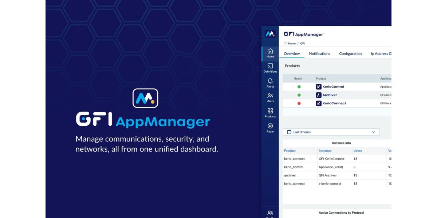
Task: Click the large AppManager icon in the banner
Action: point(145,98)
